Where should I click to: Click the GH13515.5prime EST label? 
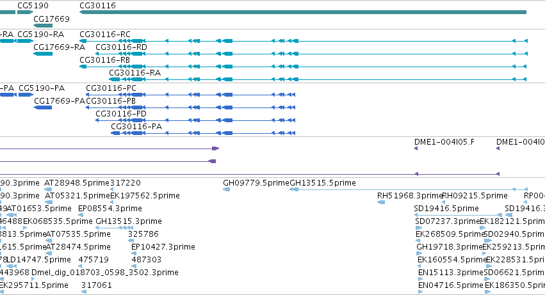pos(323,183)
